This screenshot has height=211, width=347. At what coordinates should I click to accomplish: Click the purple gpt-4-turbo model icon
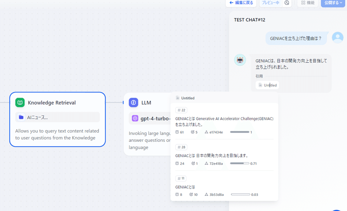click(x=135, y=118)
